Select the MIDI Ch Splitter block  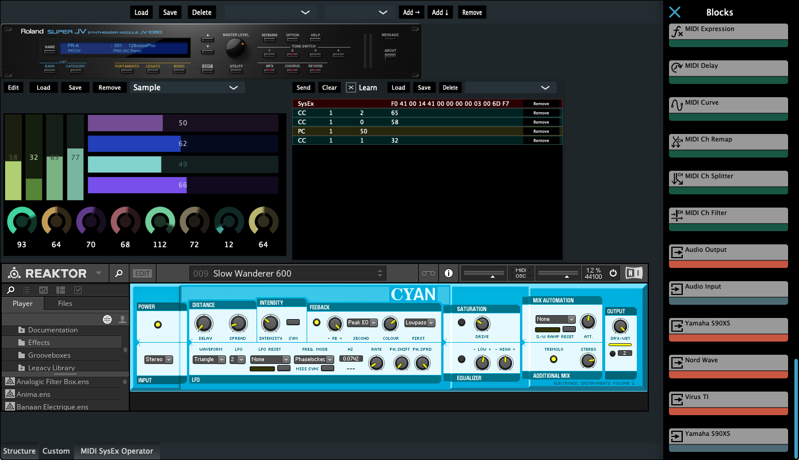tap(729, 182)
